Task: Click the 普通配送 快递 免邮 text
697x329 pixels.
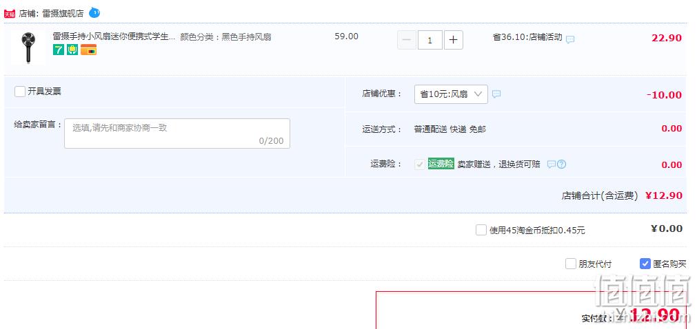Action: tap(450, 129)
